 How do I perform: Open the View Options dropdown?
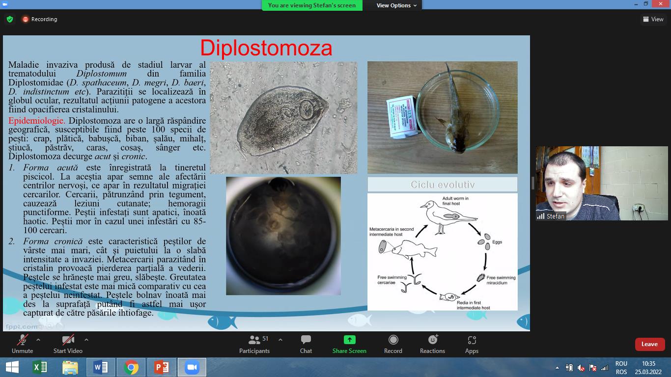(396, 5)
